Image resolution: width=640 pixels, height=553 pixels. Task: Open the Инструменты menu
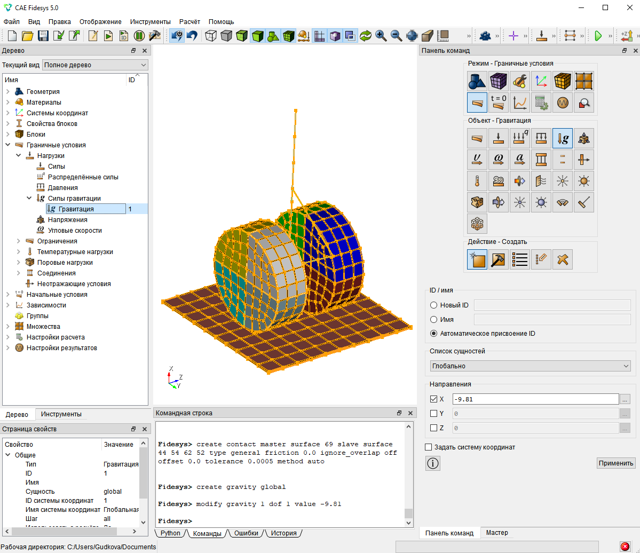point(150,22)
